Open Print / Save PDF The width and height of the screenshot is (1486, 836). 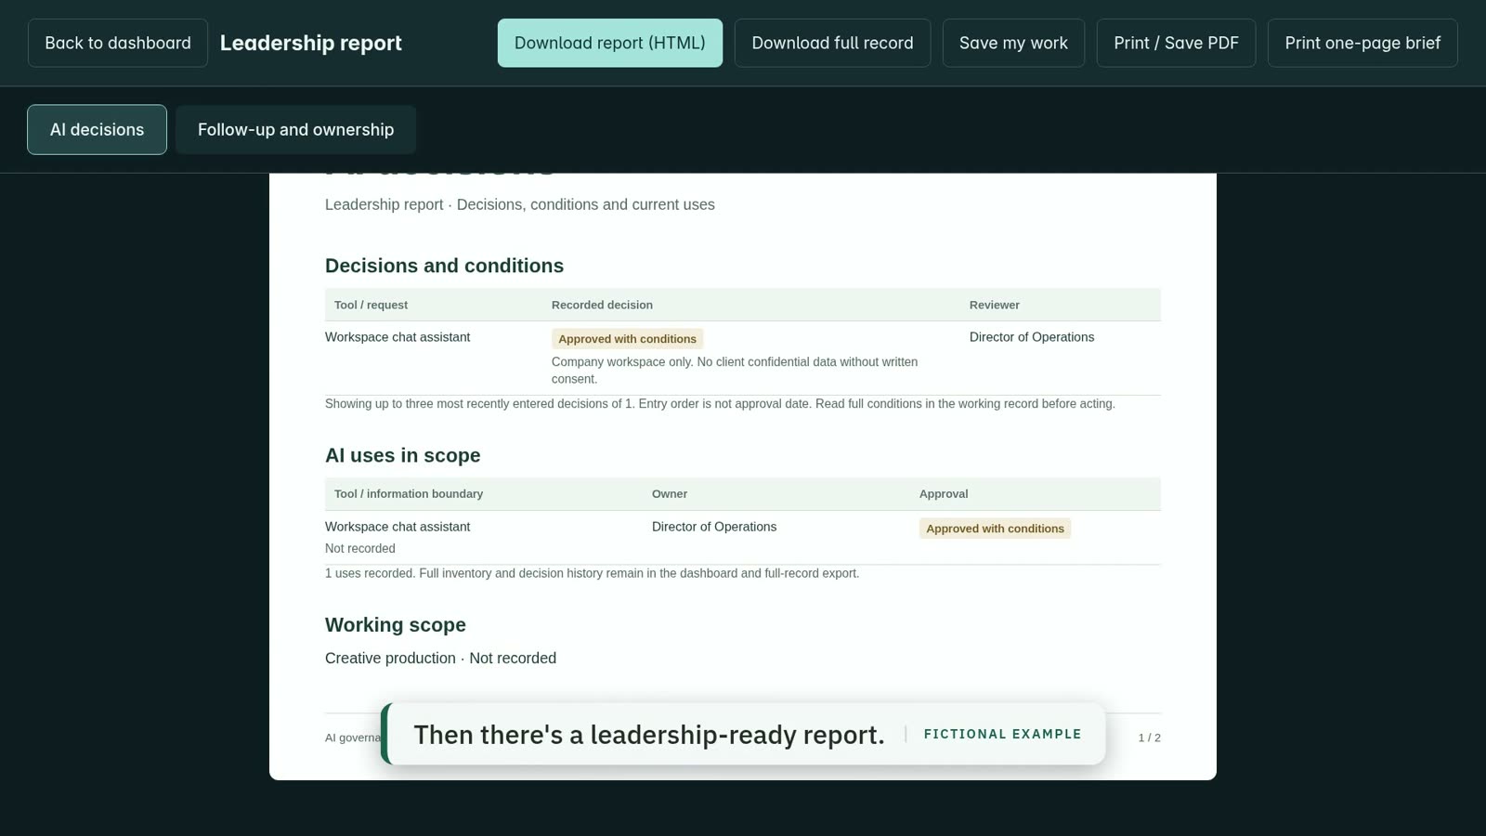tap(1176, 43)
